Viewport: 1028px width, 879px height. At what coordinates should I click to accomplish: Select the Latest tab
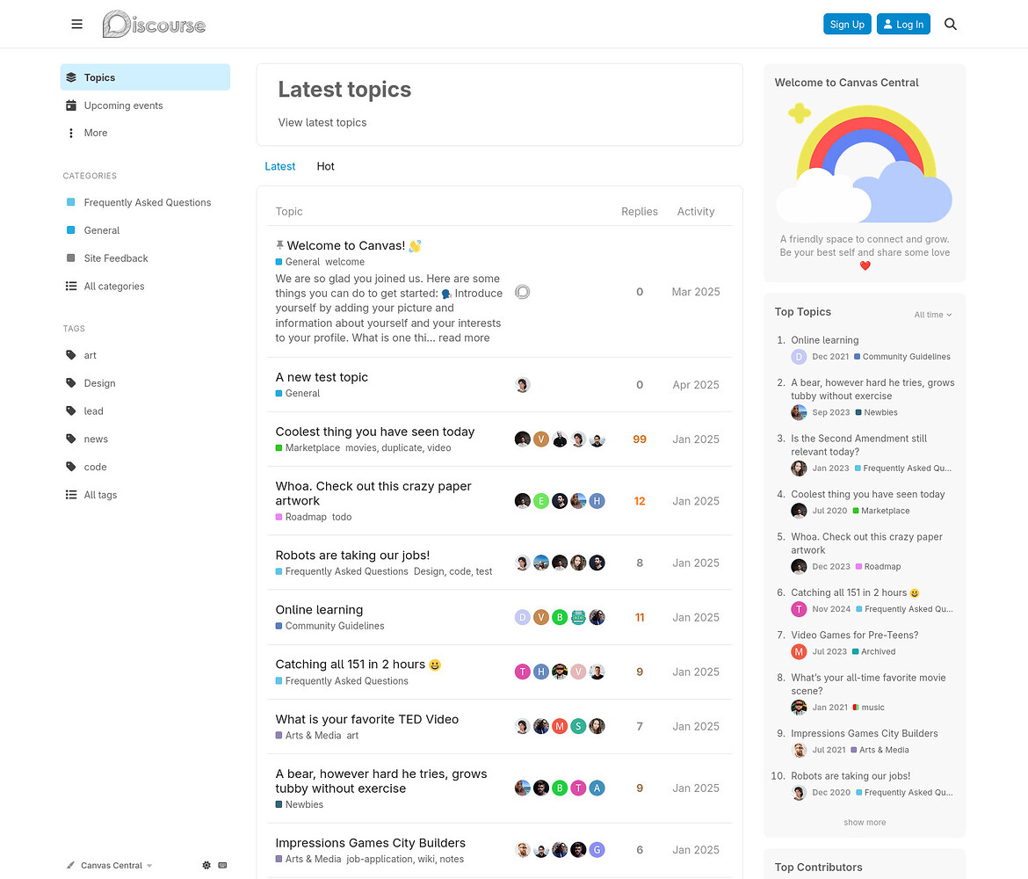pyautogui.click(x=279, y=166)
